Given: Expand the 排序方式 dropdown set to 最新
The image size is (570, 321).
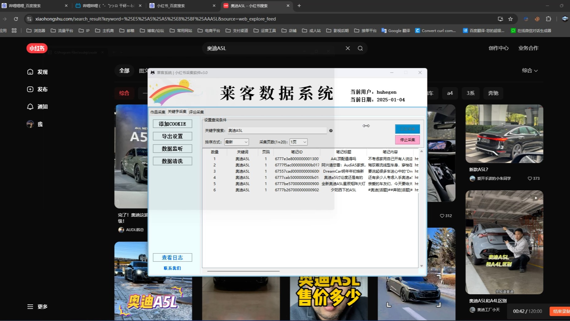Looking at the screenshot, I should point(237,142).
